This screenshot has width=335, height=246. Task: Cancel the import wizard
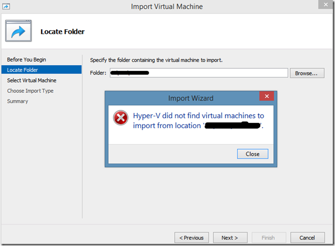[307, 238]
